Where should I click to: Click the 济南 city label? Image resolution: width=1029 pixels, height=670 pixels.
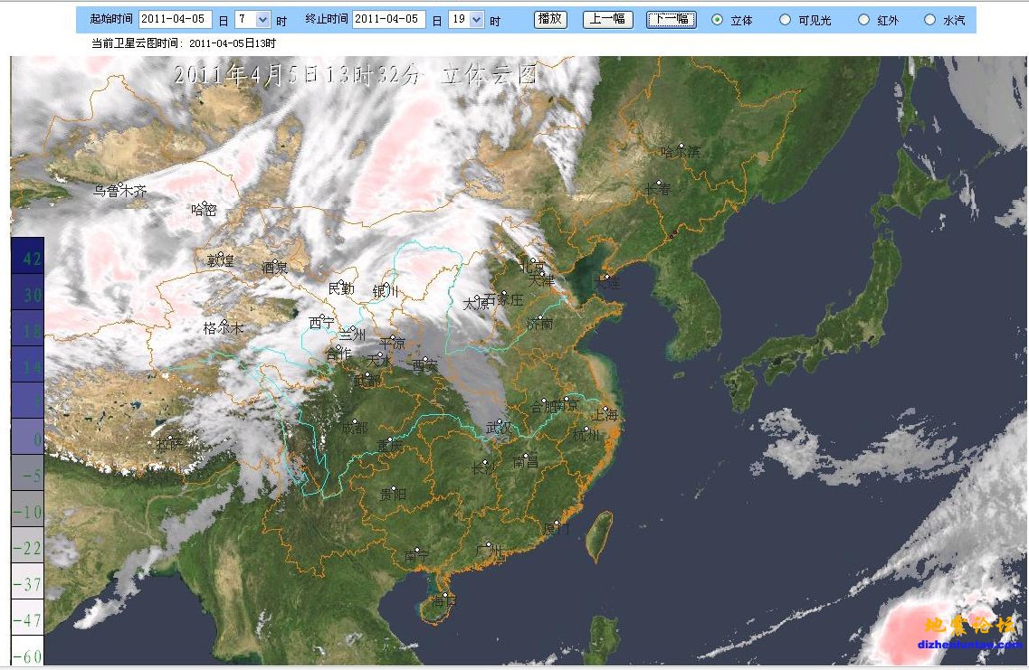click(540, 323)
